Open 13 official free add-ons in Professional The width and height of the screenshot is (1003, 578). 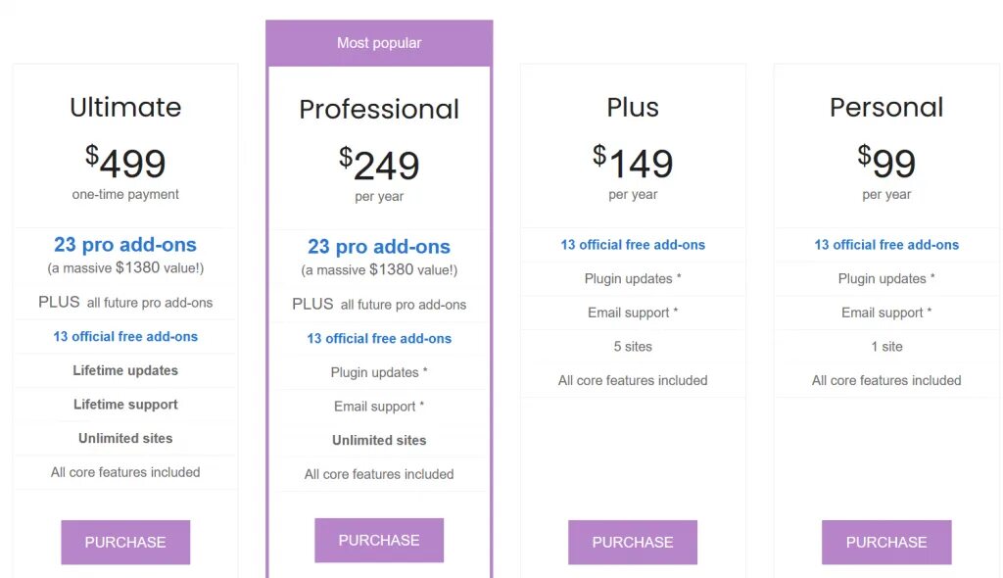pyautogui.click(x=379, y=339)
